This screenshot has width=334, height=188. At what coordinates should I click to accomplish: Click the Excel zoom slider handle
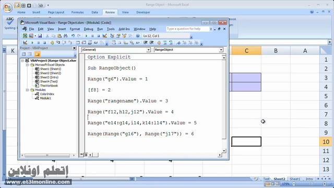(312, 184)
